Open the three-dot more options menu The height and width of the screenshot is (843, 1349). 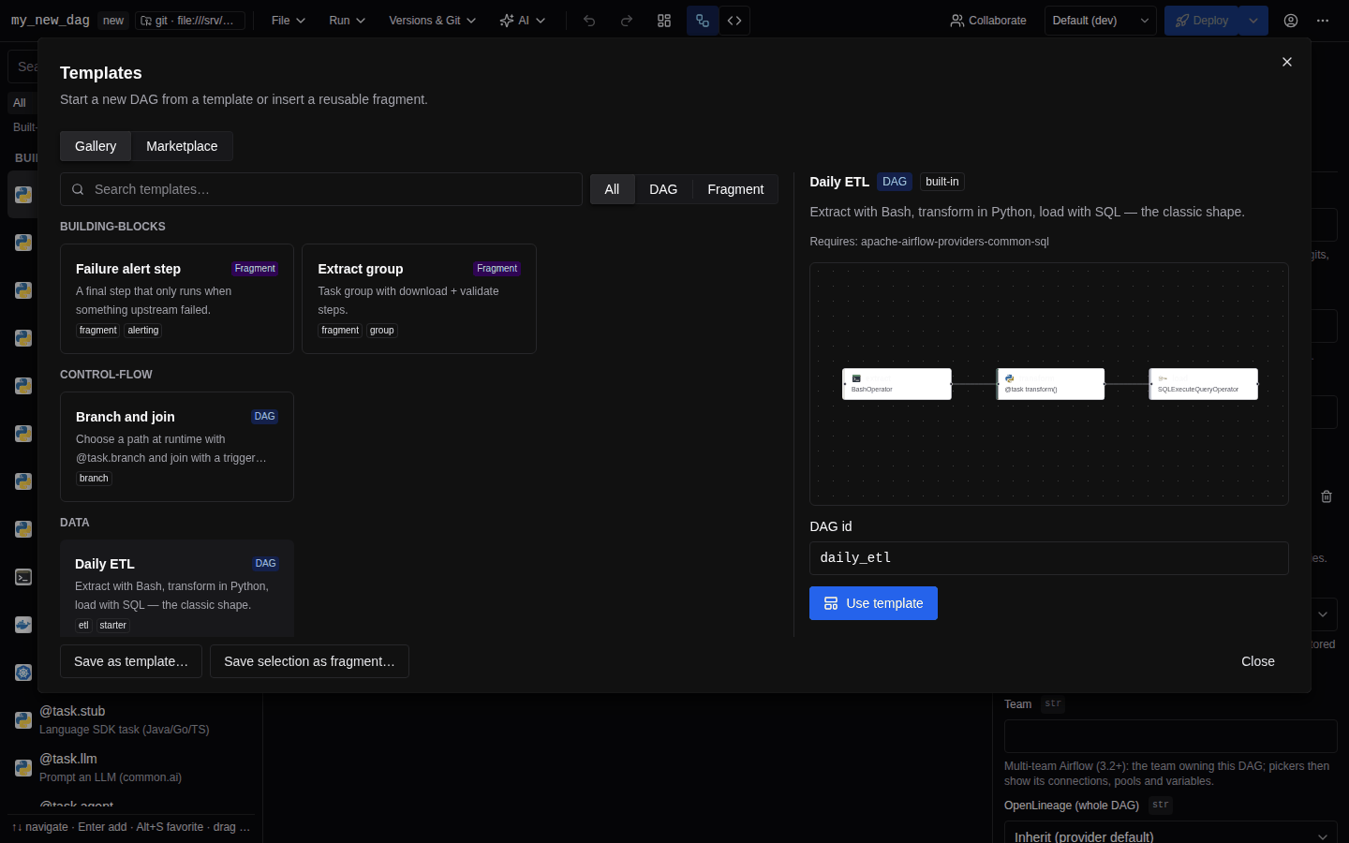[1323, 21]
